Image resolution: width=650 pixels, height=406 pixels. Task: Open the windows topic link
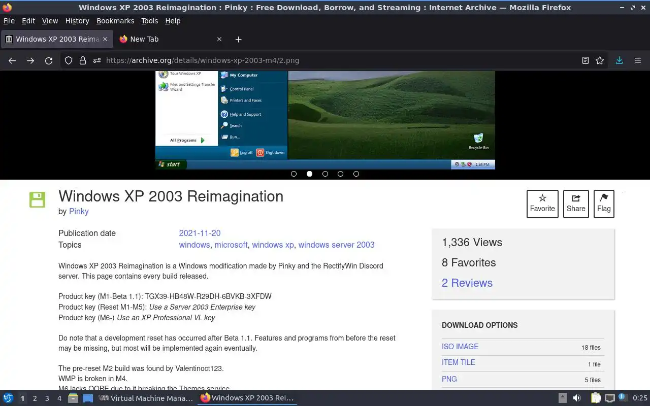pyautogui.click(x=194, y=245)
